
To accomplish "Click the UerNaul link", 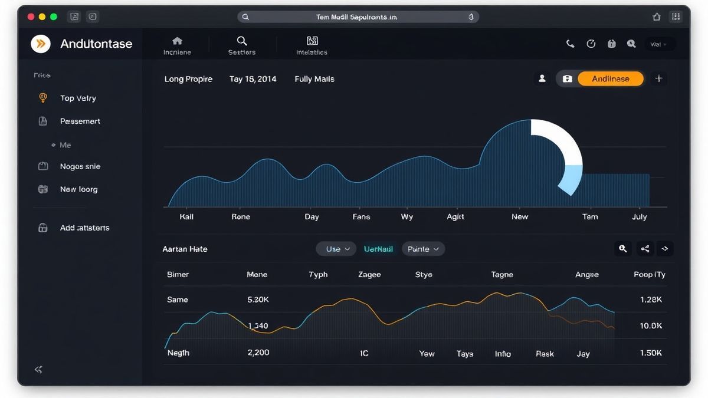I will tap(379, 249).
